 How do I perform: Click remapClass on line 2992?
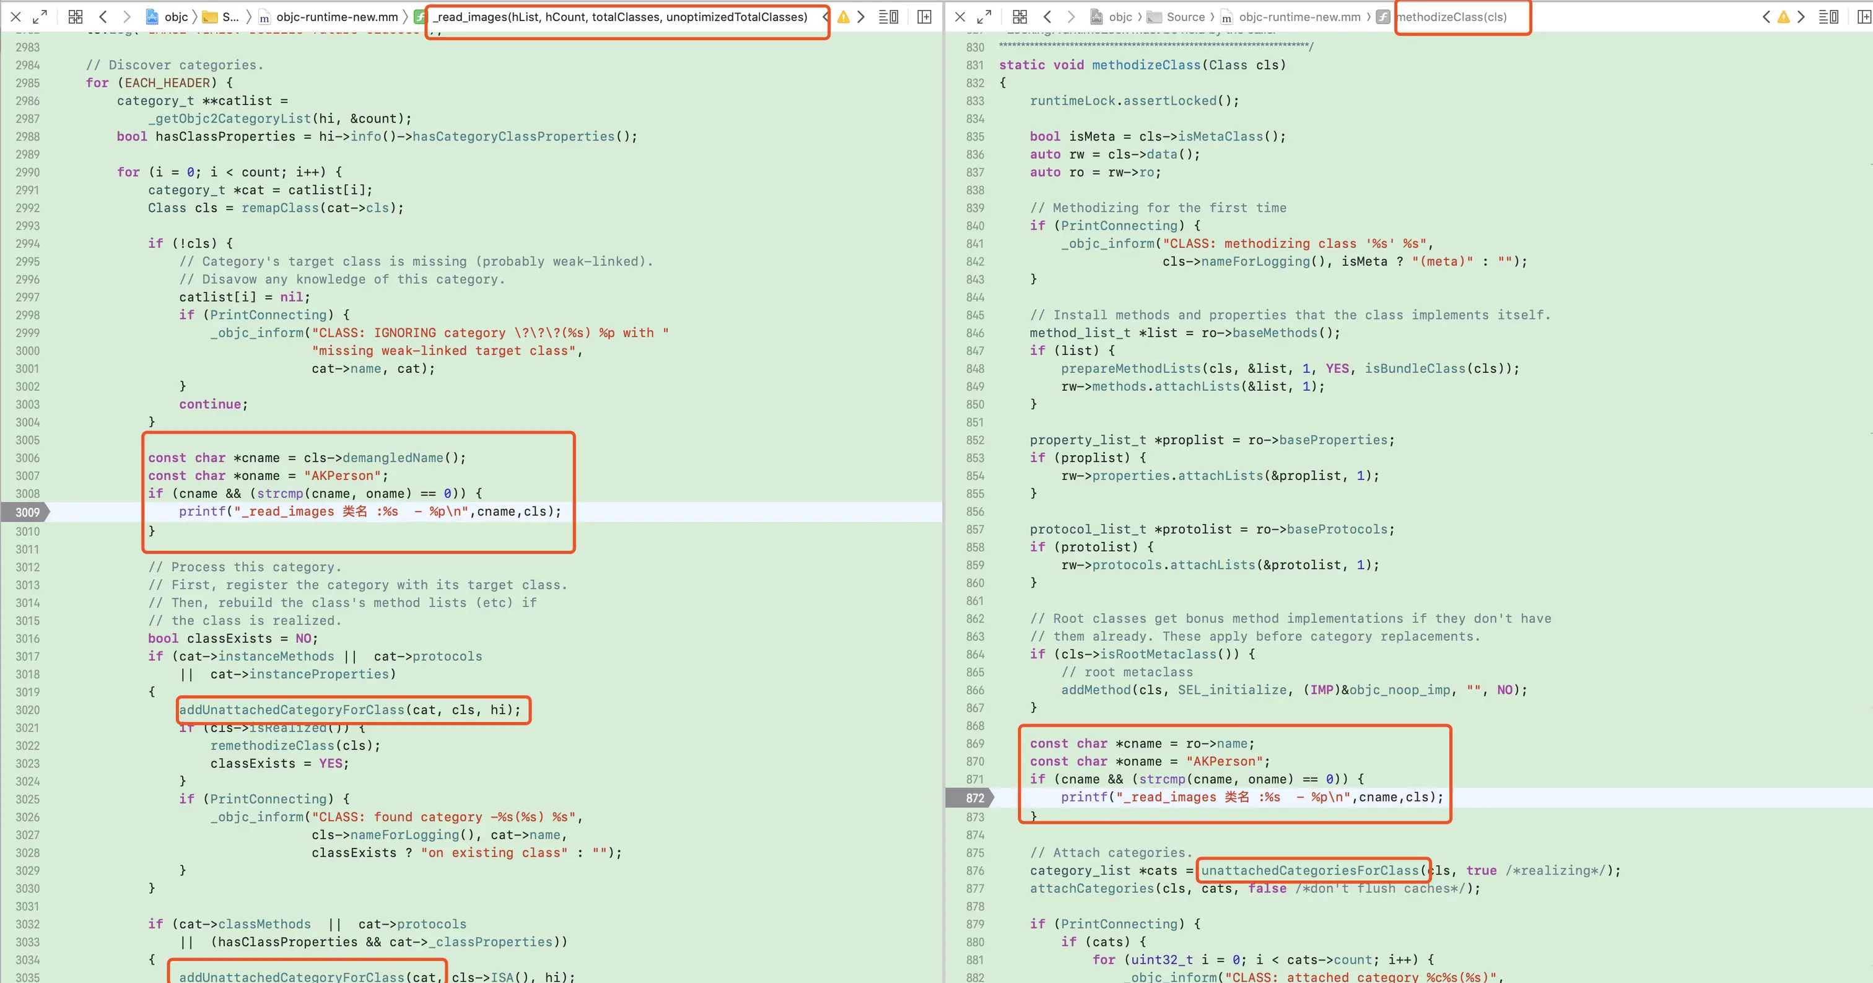pos(280,208)
